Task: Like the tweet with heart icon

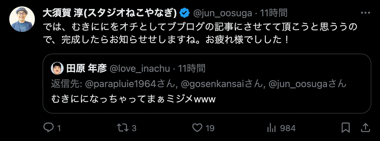Action: (197, 128)
